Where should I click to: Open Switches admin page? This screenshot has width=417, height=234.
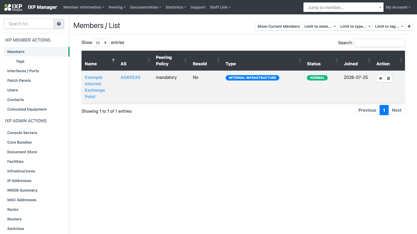pos(16,229)
